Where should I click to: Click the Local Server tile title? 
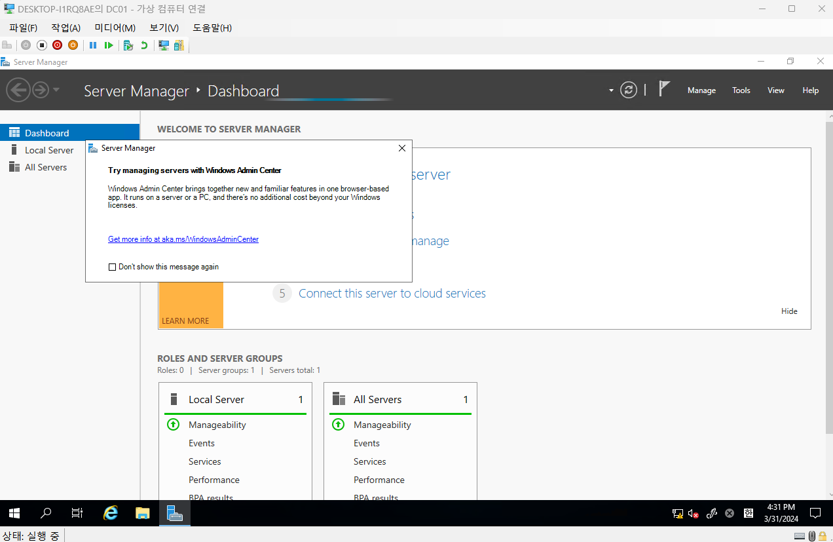coord(216,399)
